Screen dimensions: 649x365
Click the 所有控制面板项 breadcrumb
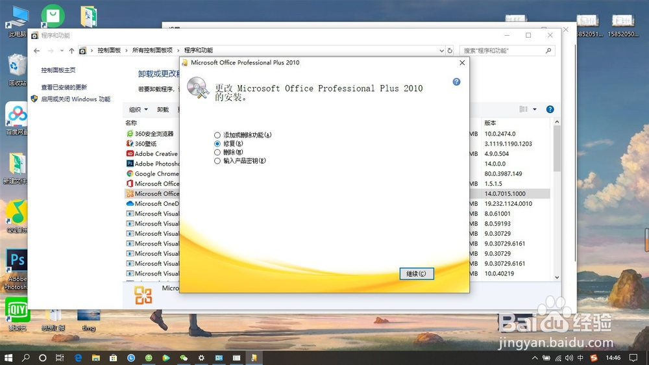pyautogui.click(x=153, y=50)
